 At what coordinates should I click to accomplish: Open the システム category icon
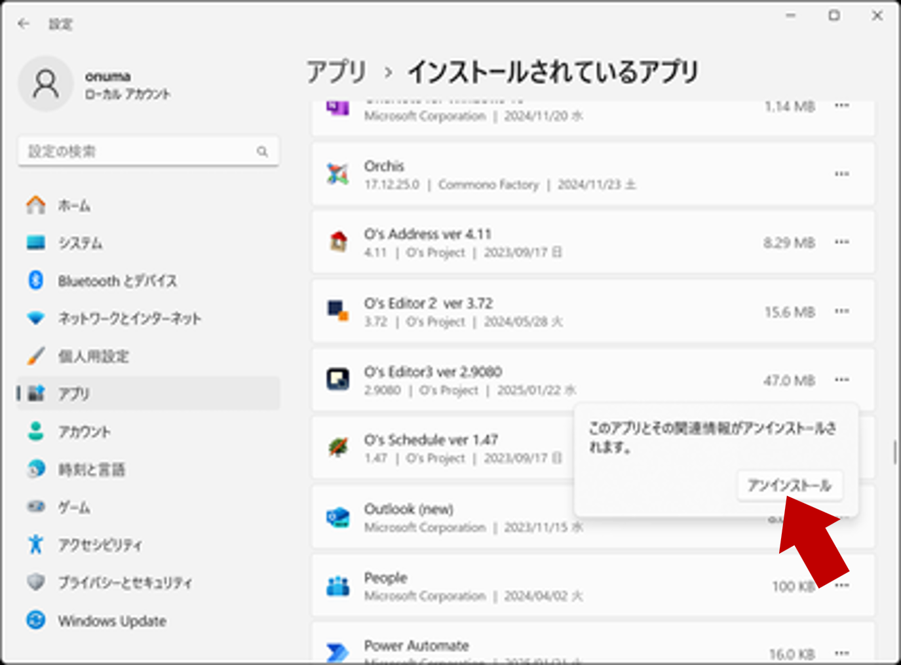pos(36,243)
